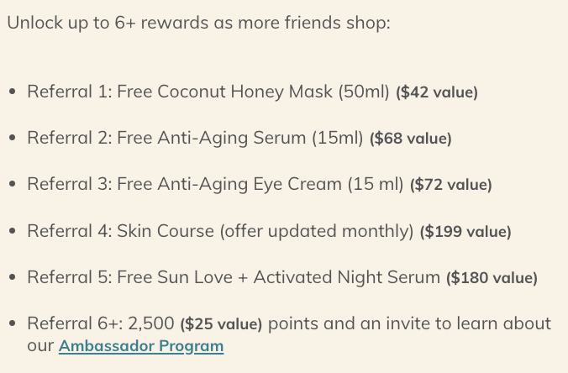Image resolution: width=568 pixels, height=373 pixels.
Task: Select the Referral 5 Sun Love text
Action: 234,276
